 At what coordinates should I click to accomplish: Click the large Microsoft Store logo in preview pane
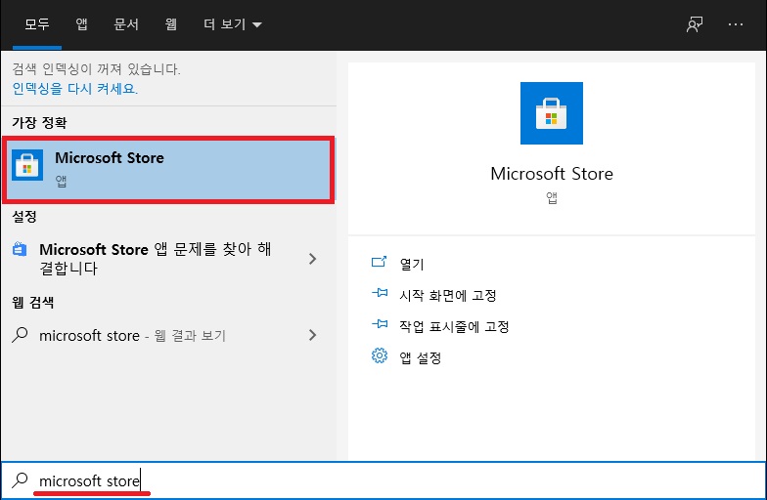[x=552, y=113]
